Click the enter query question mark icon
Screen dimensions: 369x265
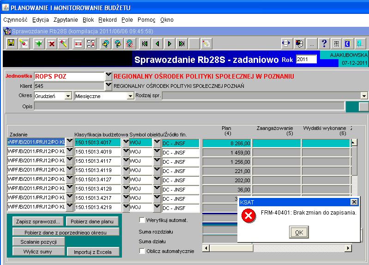click(106, 43)
